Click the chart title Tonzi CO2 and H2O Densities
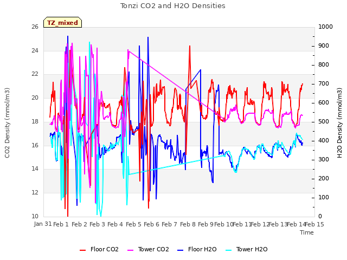347x260 pixels. (x=172, y=6)
